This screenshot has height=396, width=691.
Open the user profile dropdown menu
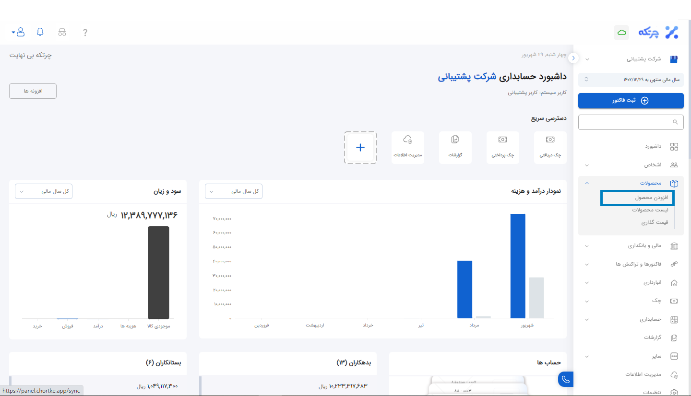coord(19,32)
